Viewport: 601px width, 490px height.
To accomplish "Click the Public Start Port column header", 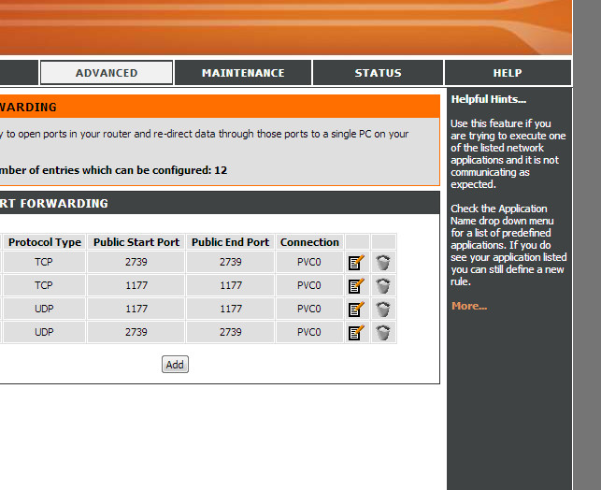I will (x=136, y=242).
